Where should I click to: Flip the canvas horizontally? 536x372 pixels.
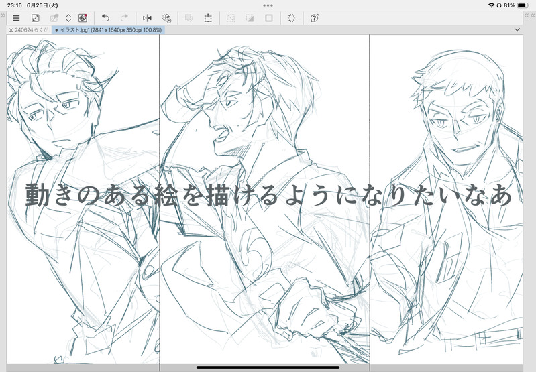[147, 18]
